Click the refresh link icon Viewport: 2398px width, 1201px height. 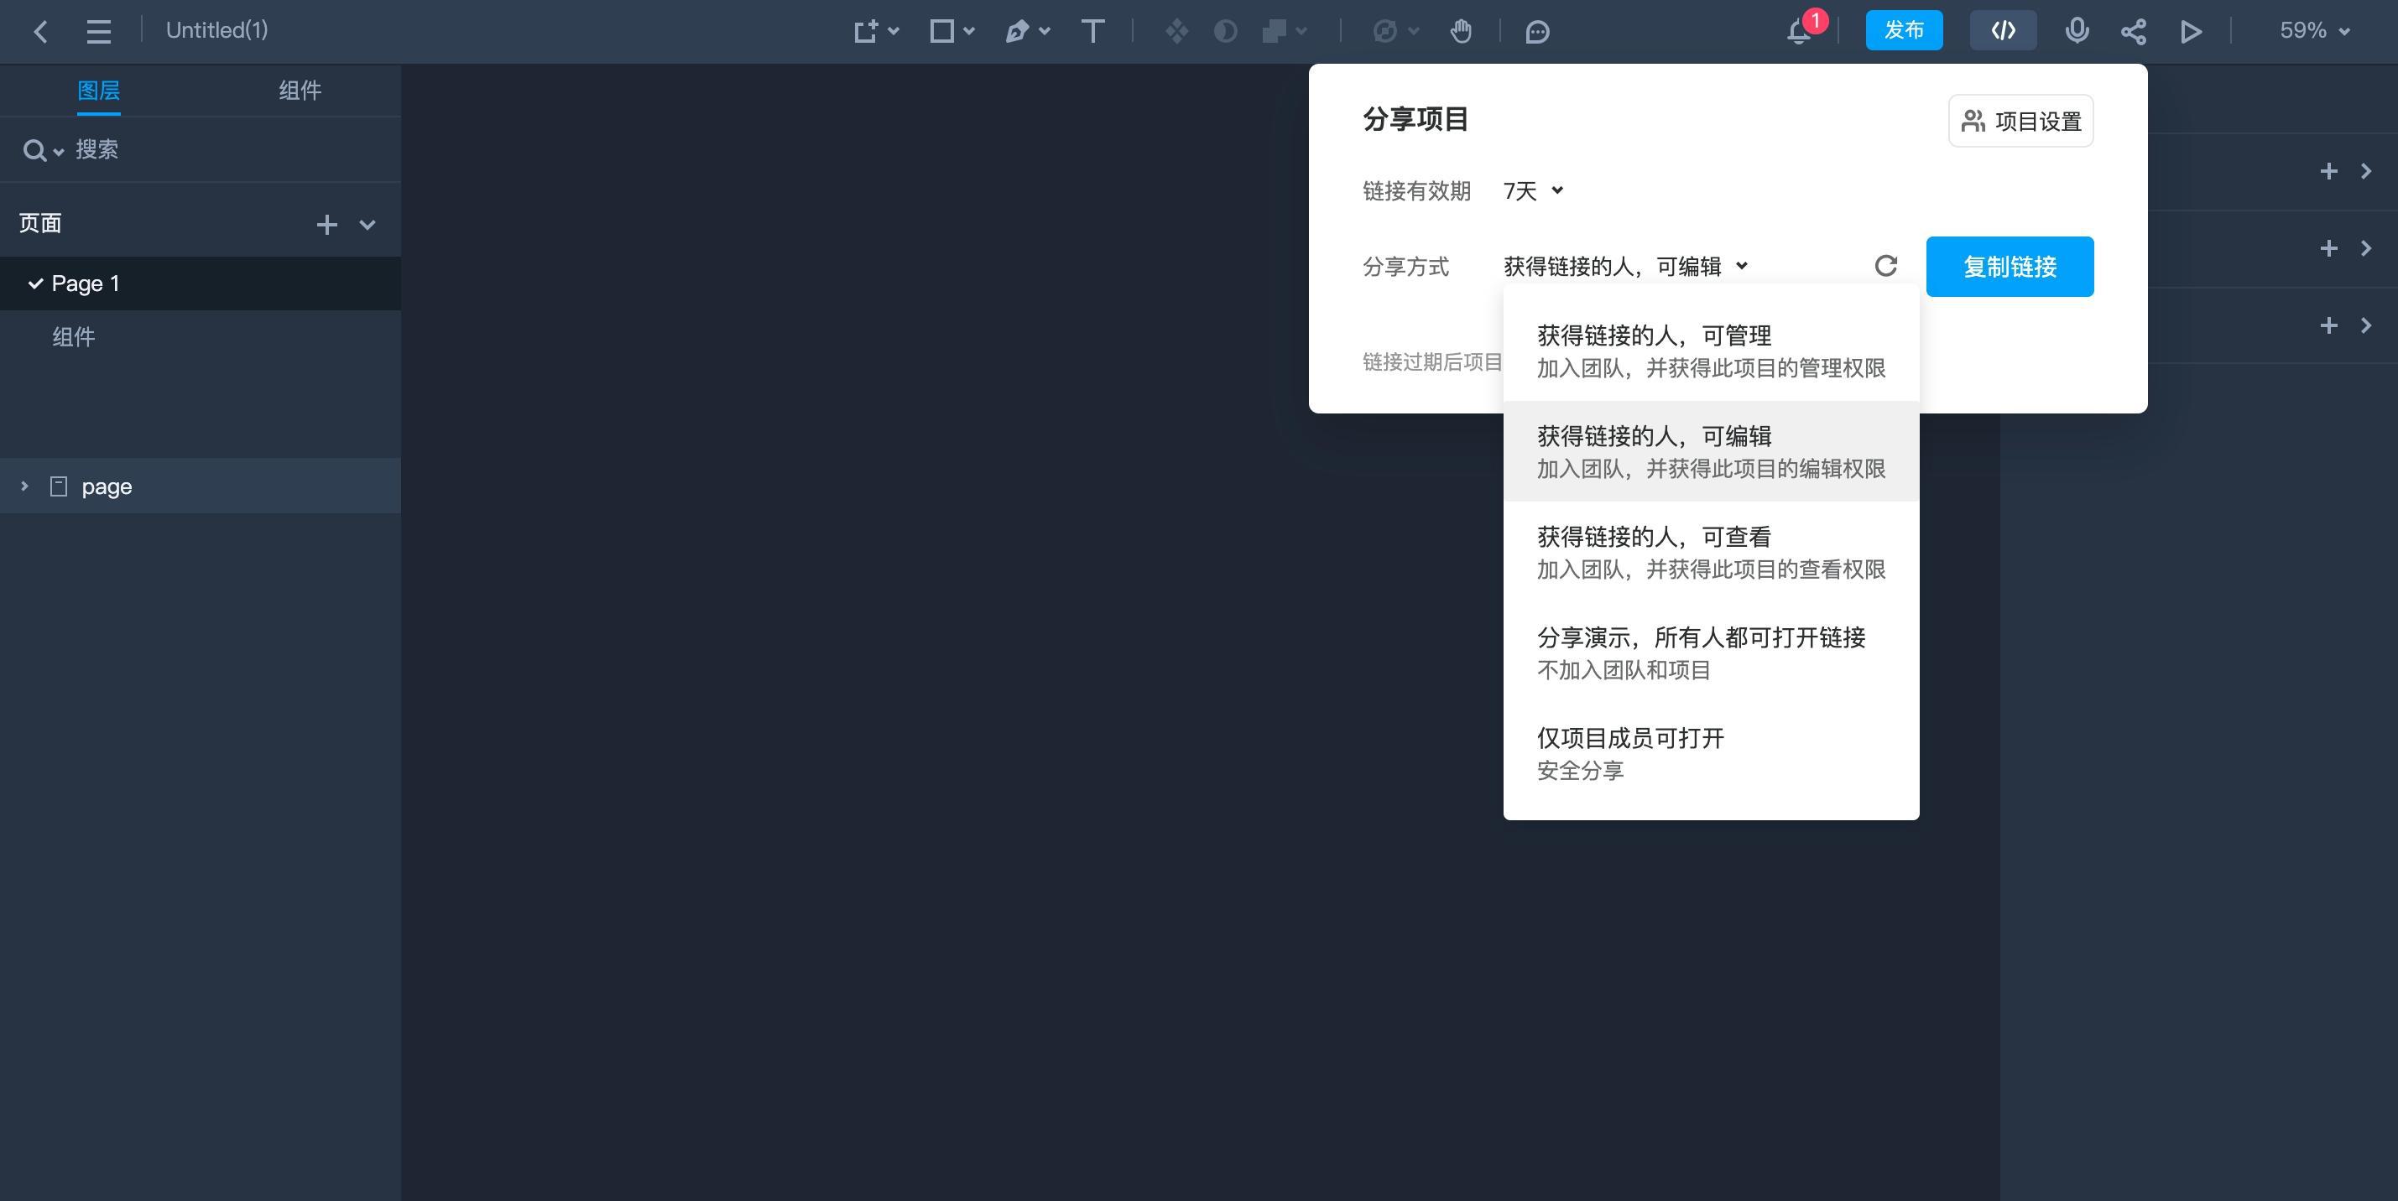1886,266
